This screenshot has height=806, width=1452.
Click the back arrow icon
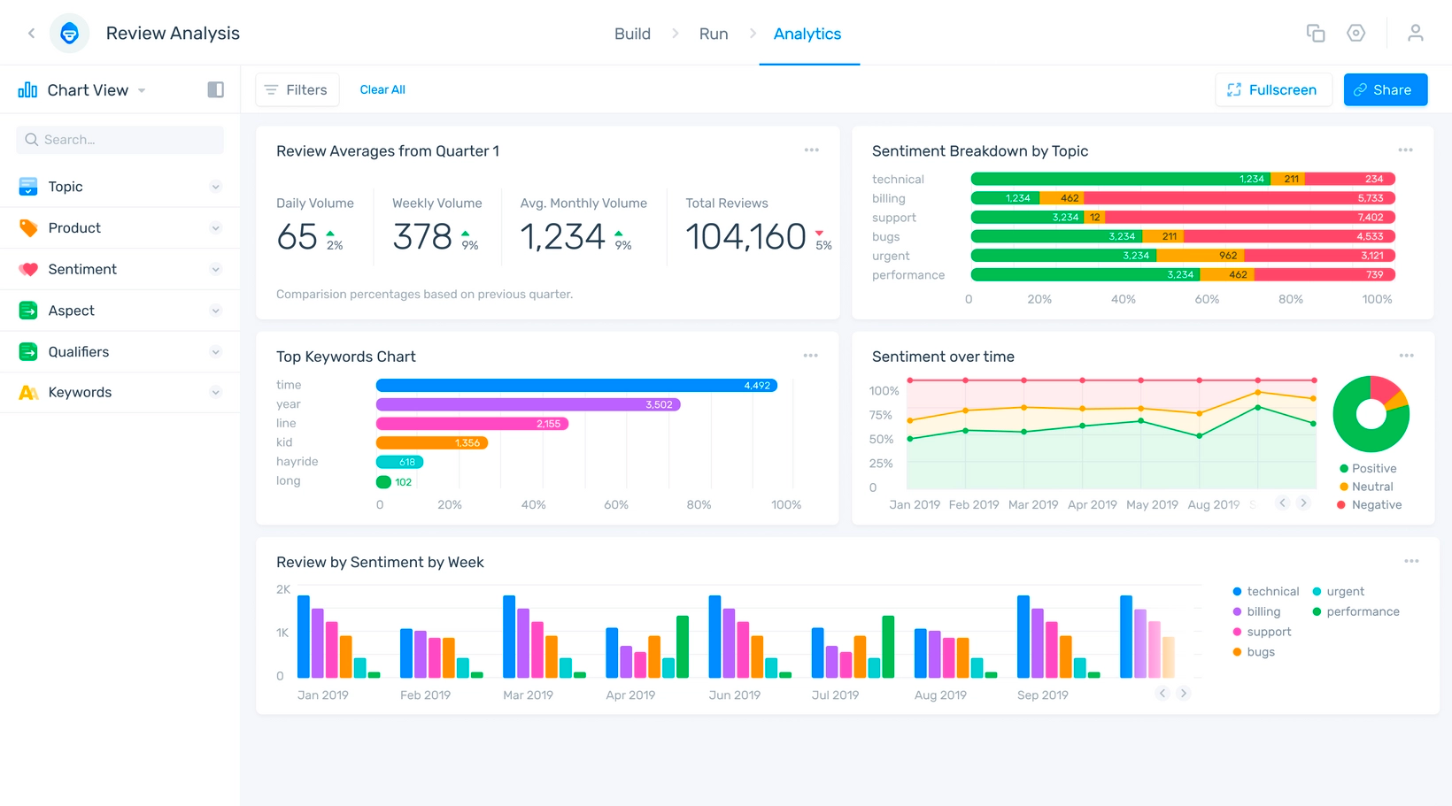[32, 34]
